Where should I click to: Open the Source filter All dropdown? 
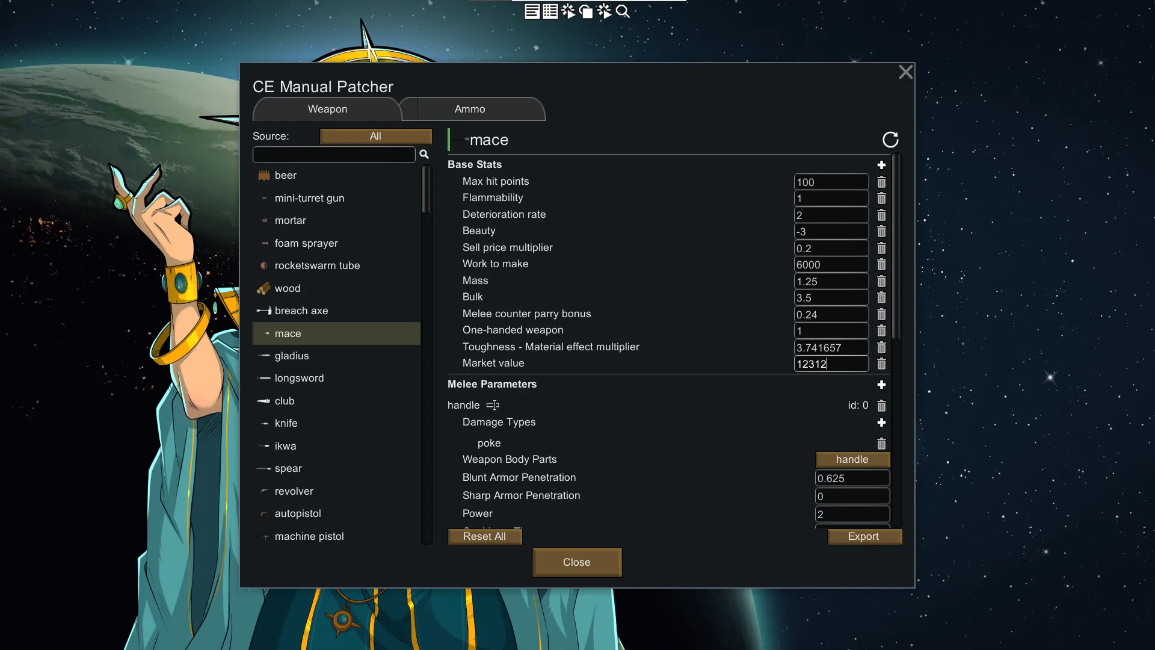point(375,137)
